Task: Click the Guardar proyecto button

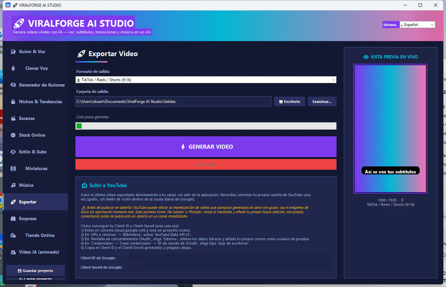Action: [x=35, y=271]
